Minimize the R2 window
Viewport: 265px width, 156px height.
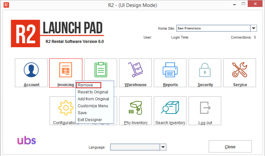point(234,4)
